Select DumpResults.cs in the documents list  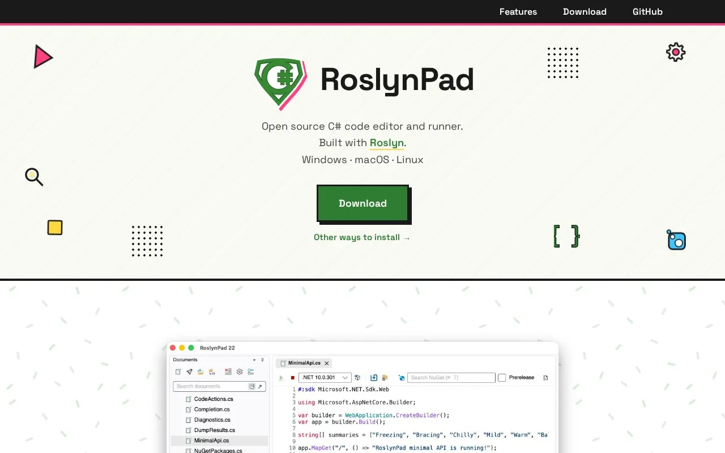tap(219, 430)
